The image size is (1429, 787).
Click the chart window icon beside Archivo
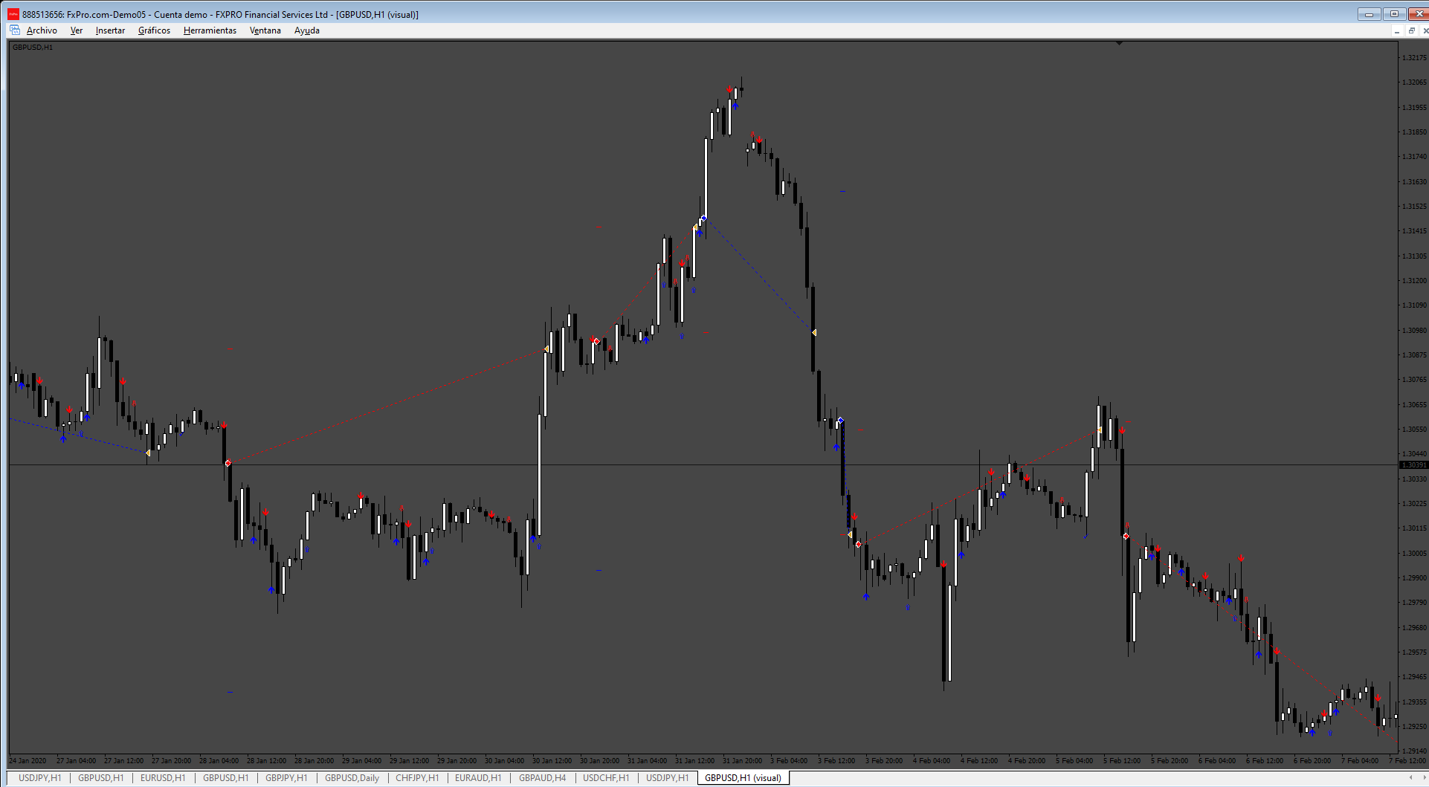[15, 30]
